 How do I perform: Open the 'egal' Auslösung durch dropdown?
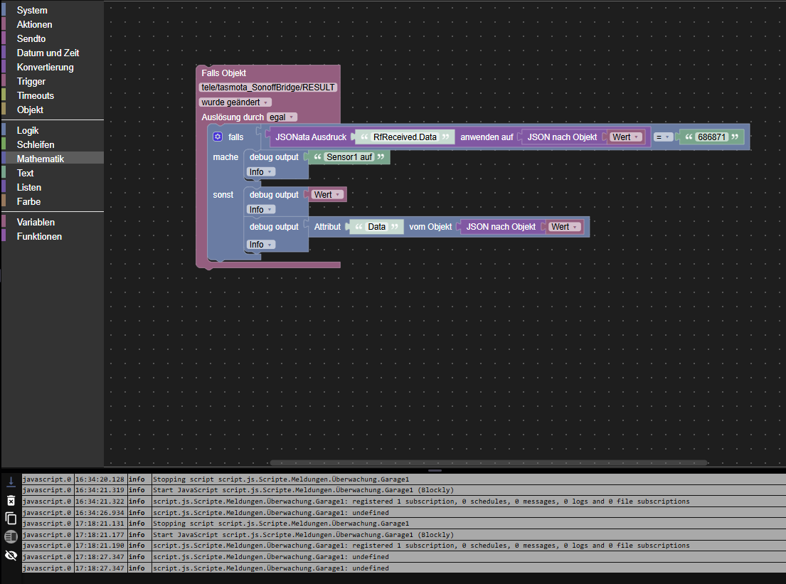point(282,117)
